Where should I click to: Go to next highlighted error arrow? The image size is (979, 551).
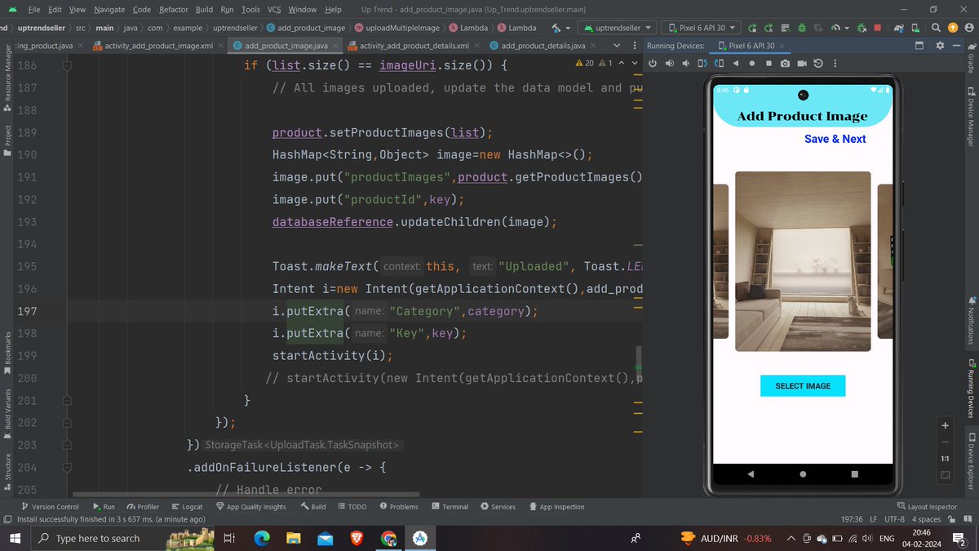pos(635,63)
